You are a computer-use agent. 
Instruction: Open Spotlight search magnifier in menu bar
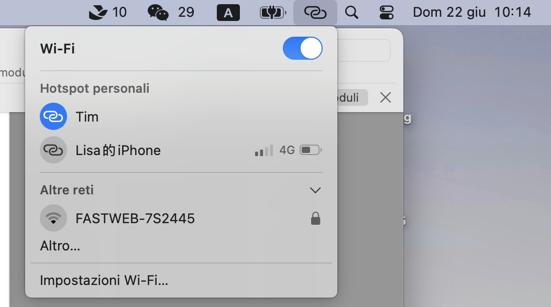tap(351, 13)
